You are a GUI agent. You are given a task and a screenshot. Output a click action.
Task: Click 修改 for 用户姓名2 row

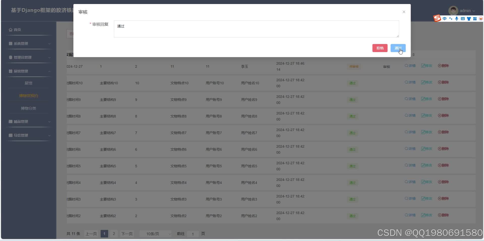427,215
